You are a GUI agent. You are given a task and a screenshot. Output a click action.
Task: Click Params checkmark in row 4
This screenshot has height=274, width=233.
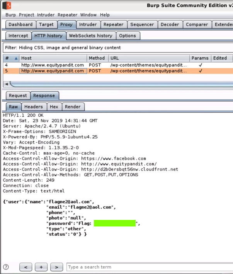tap(201, 65)
